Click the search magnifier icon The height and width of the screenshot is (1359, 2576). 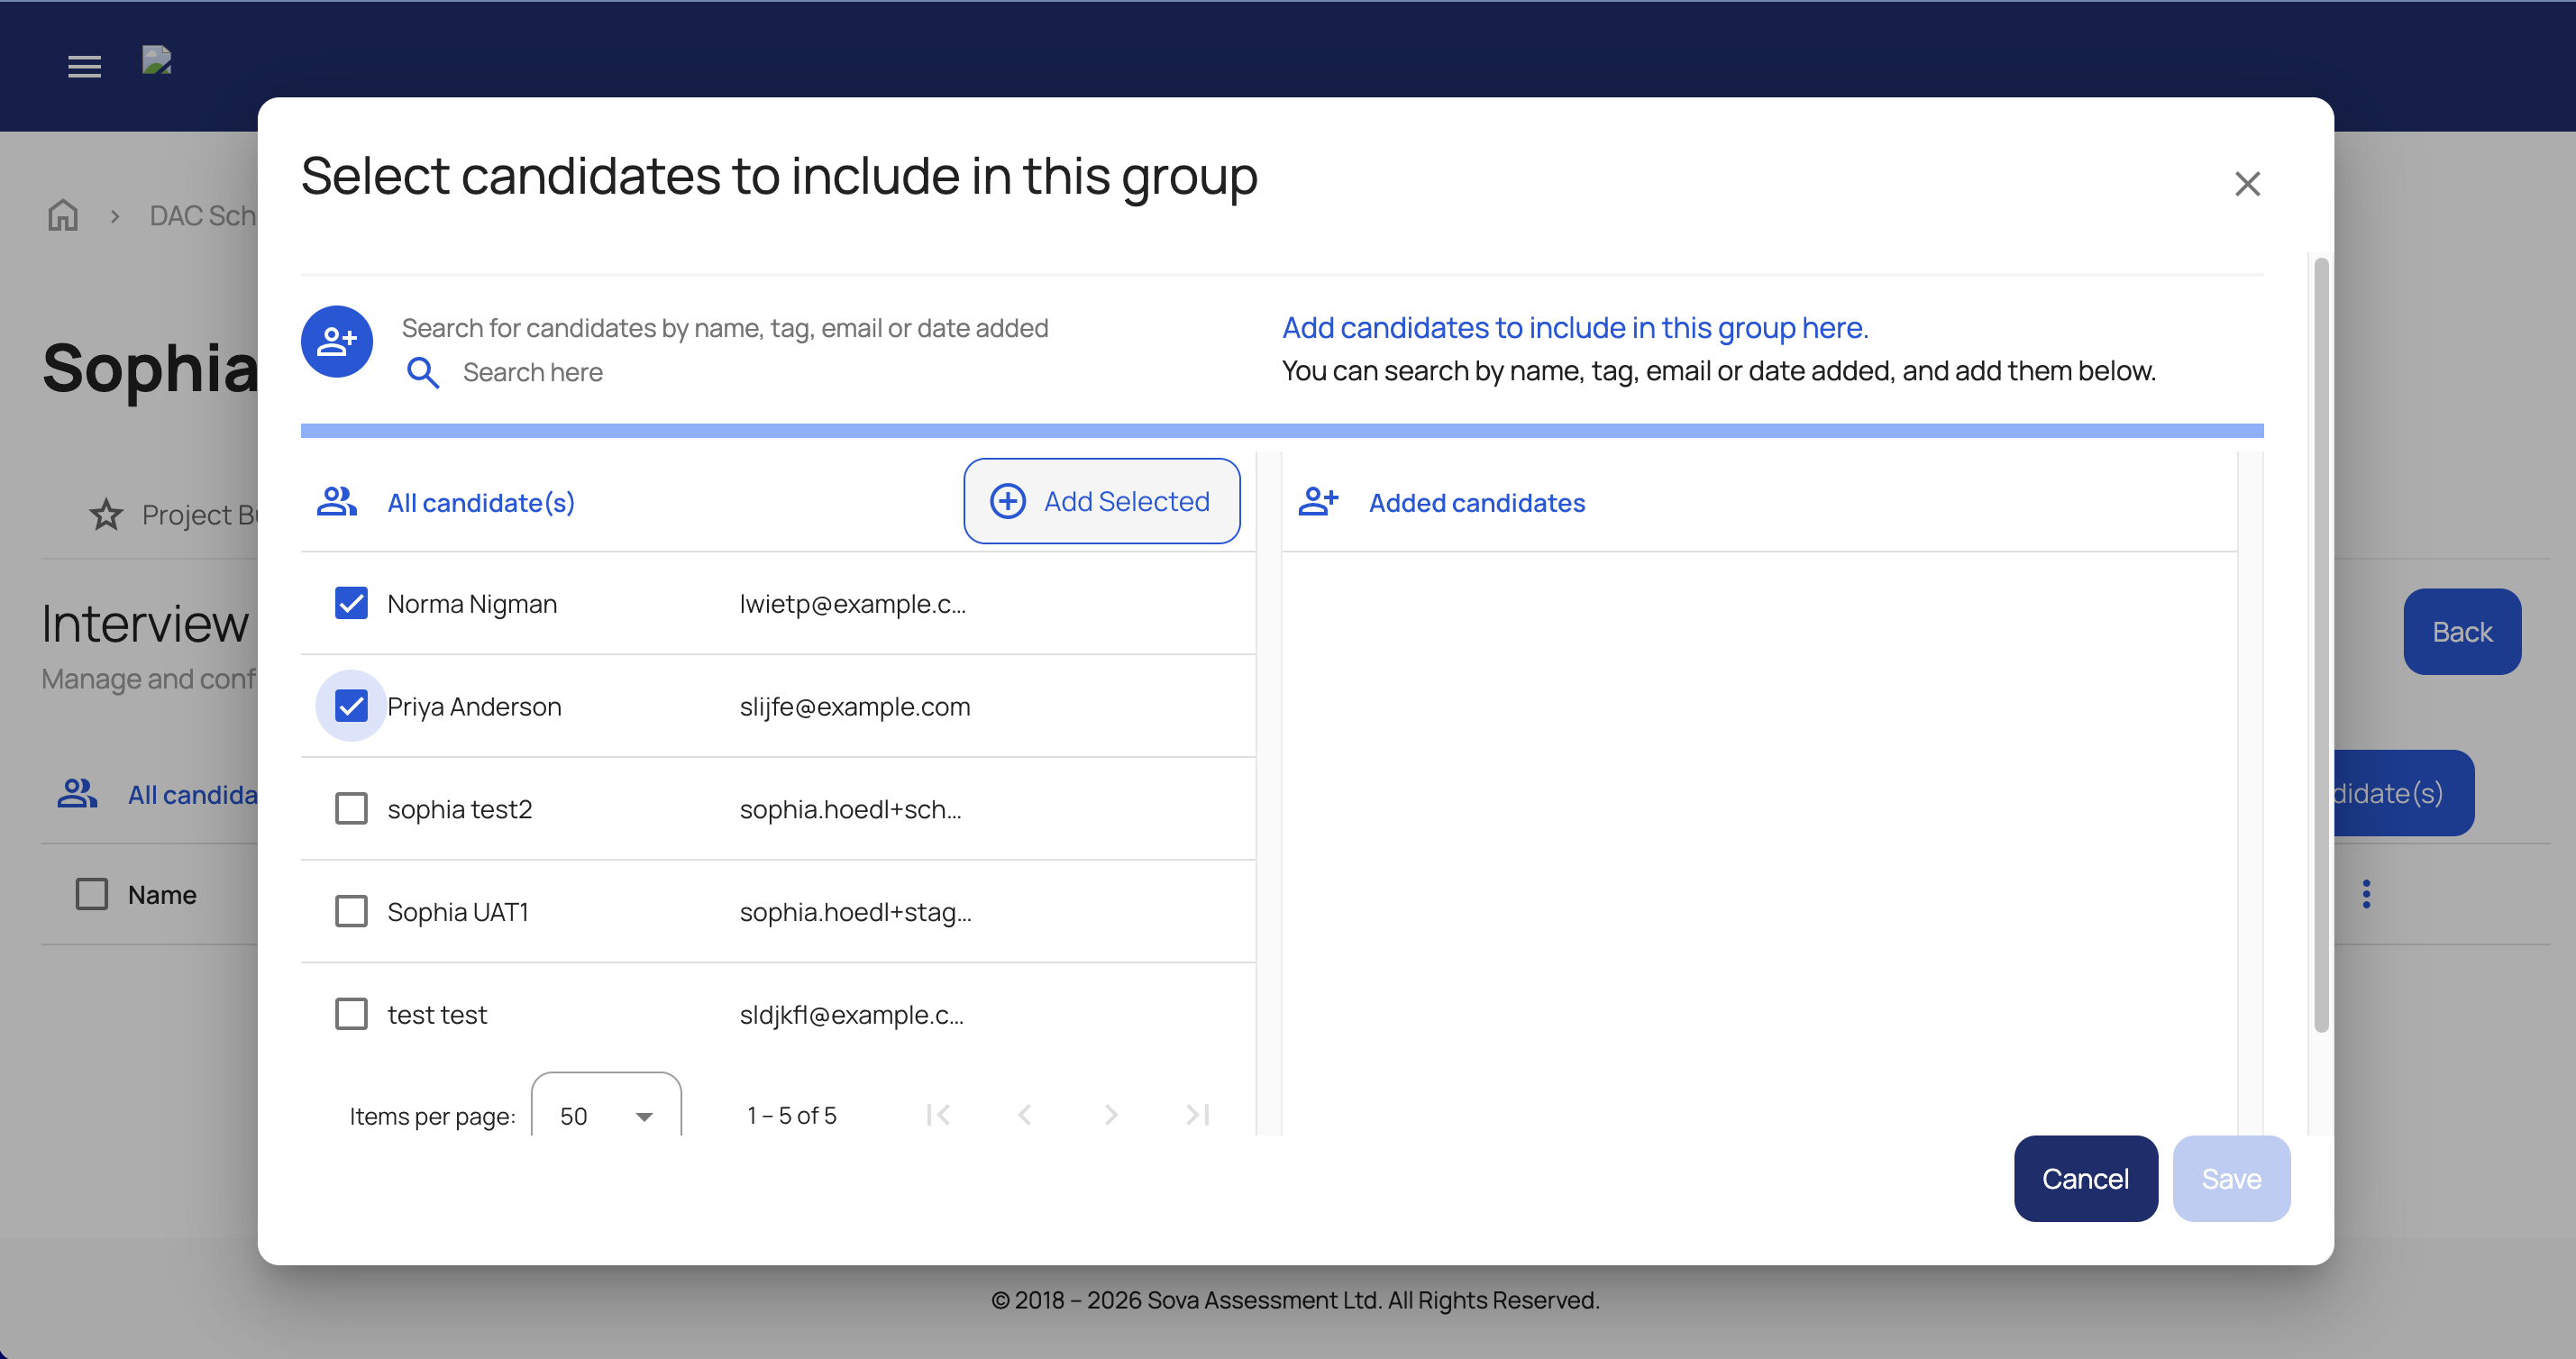tap(423, 373)
